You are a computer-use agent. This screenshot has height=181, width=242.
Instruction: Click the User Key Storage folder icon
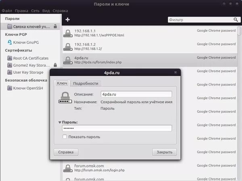pyautogui.click(x=10, y=72)
